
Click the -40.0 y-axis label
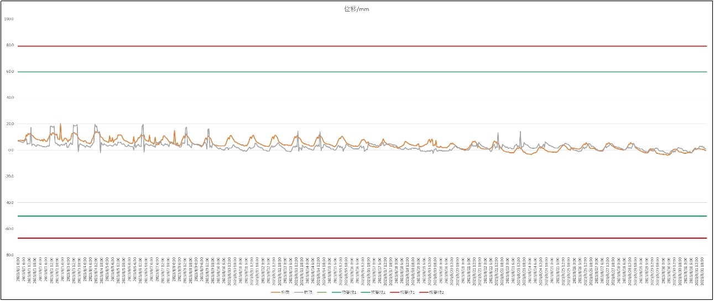click(x=8, y=202)
